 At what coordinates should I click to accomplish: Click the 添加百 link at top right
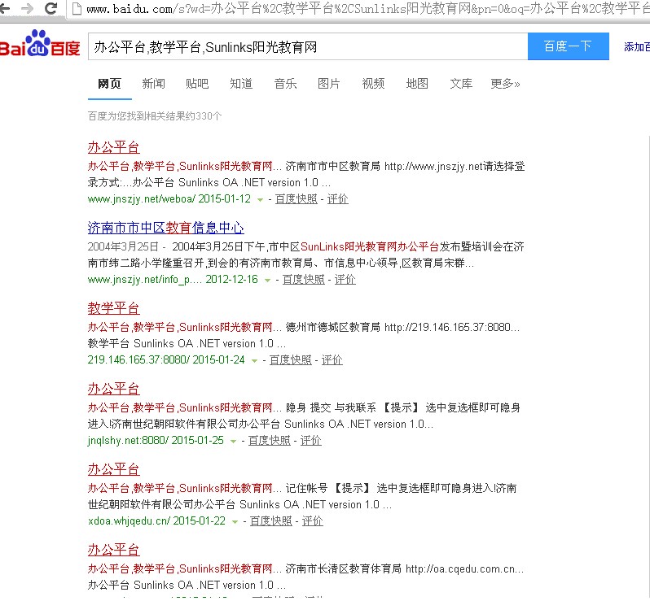point(637,47)
